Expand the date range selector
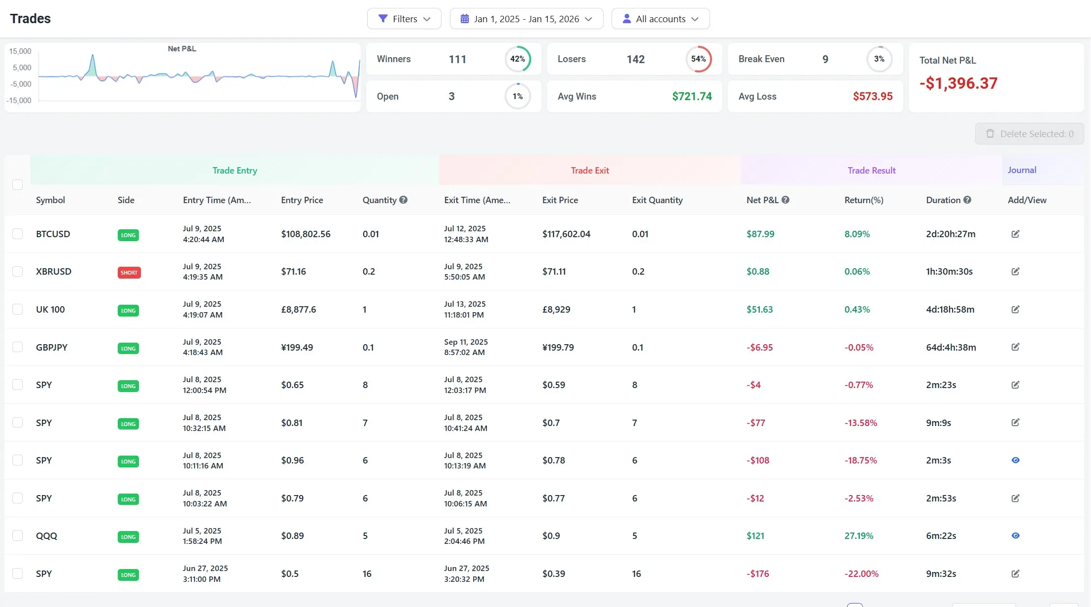The width and height of the screenshot is (1091, 607). (526, 18)
